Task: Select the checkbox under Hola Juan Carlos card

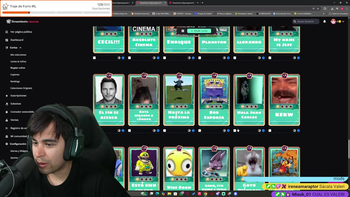Action: [235, 131]
